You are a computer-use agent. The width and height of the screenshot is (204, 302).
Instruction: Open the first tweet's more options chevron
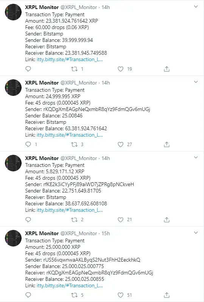click(x=196, y=7)
